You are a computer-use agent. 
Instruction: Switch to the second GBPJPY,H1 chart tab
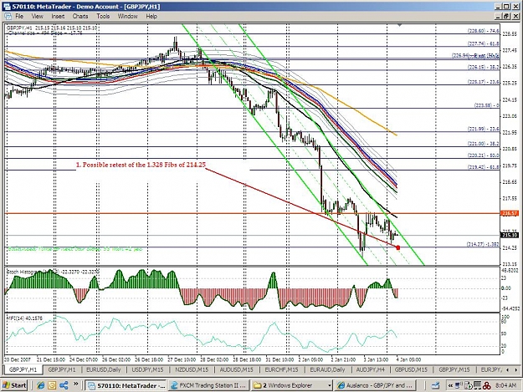(62, 369)
